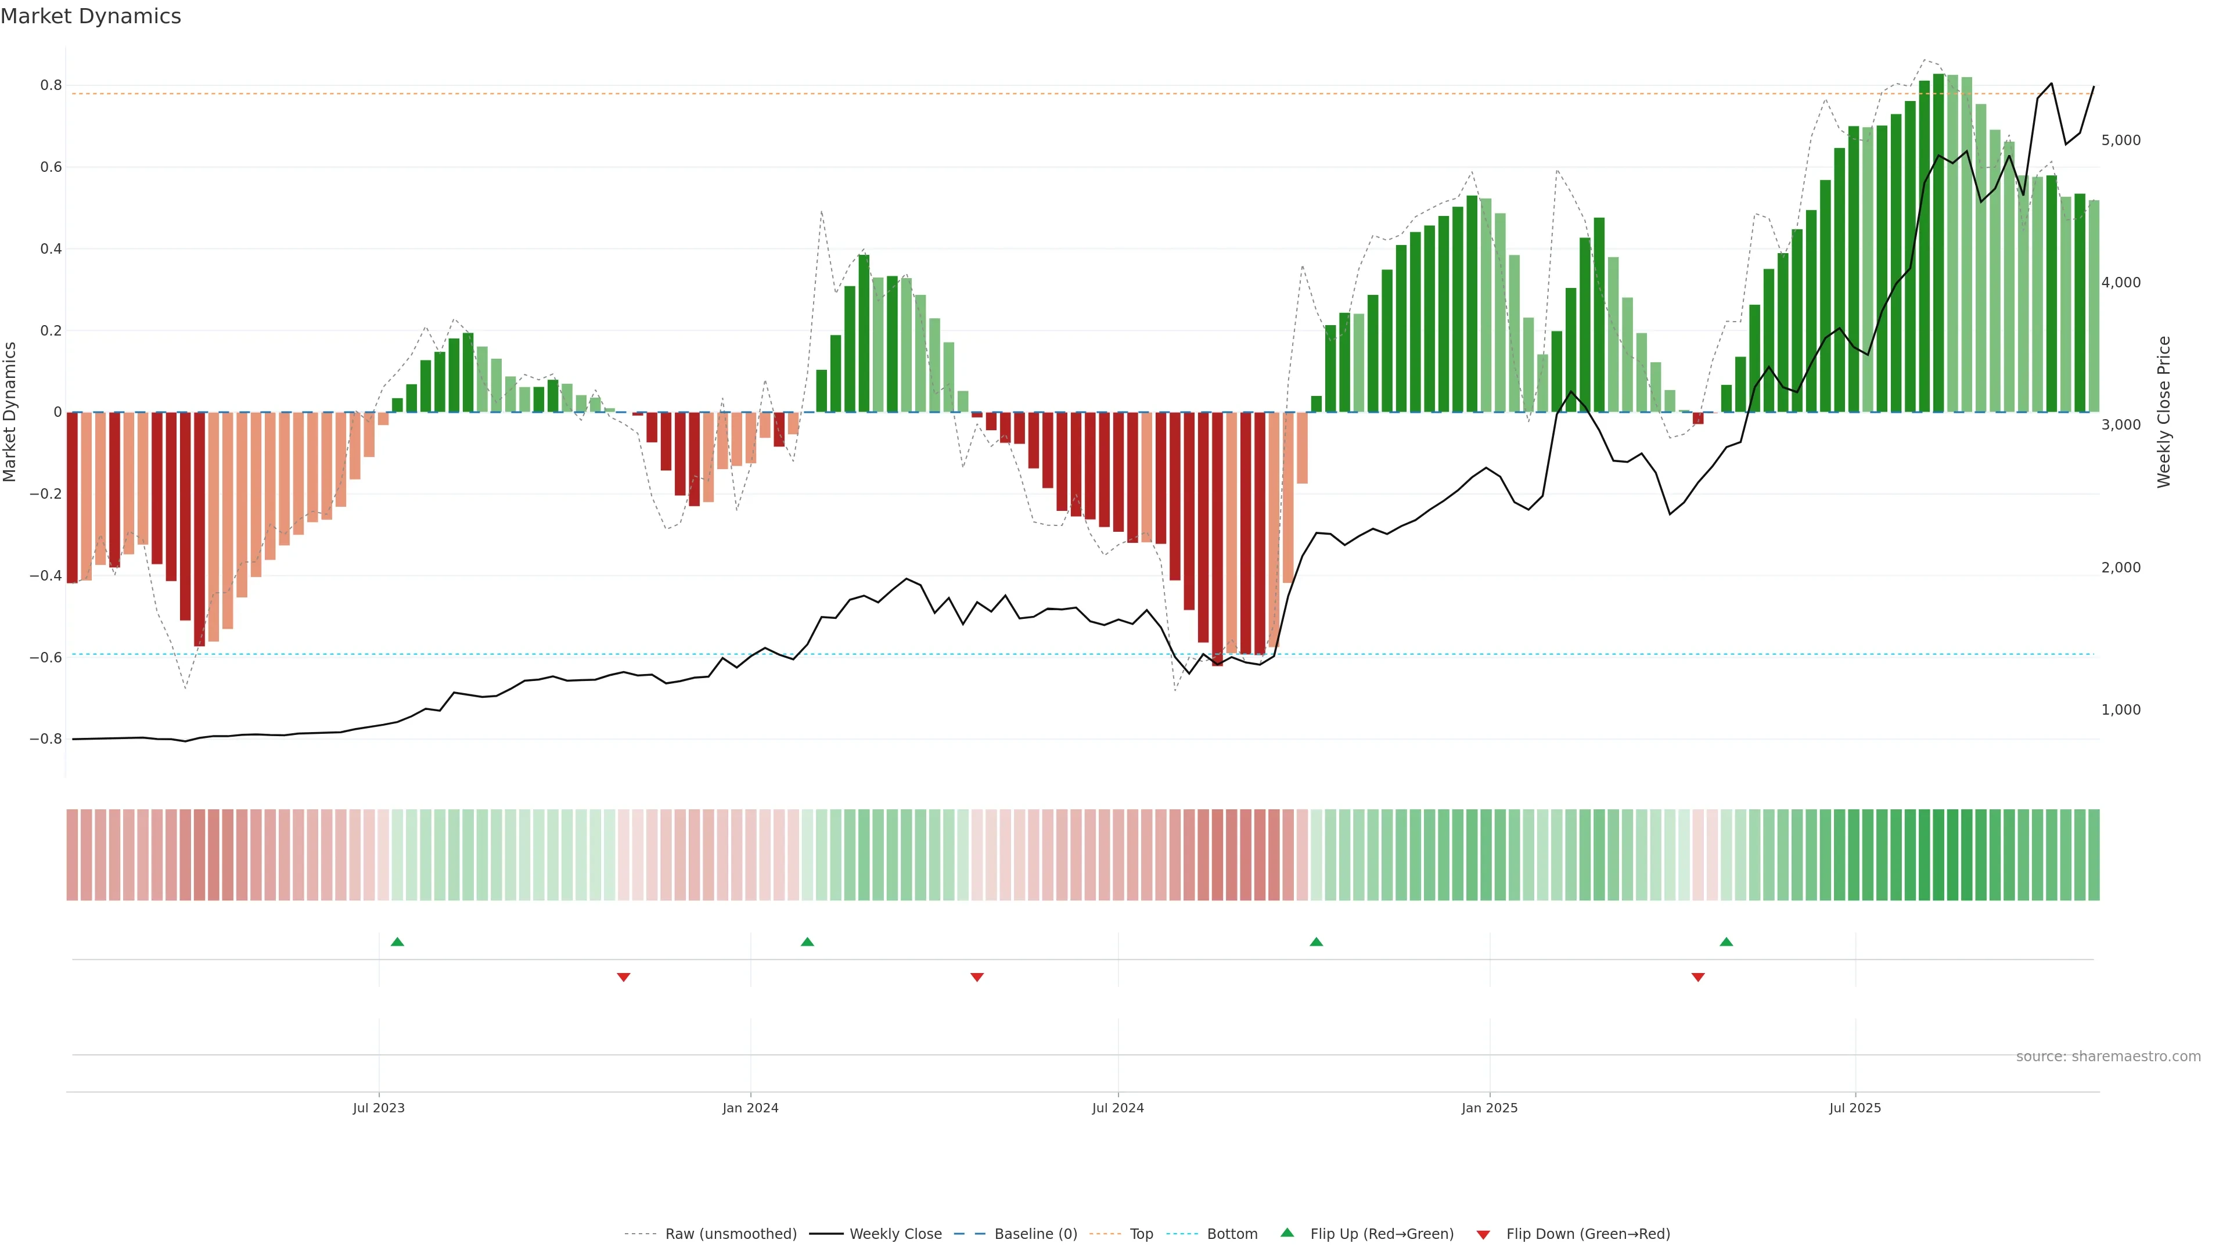Hide the Baseline (0) legend series
Screen dimensions: 2230x1254
point(1035,1234)
